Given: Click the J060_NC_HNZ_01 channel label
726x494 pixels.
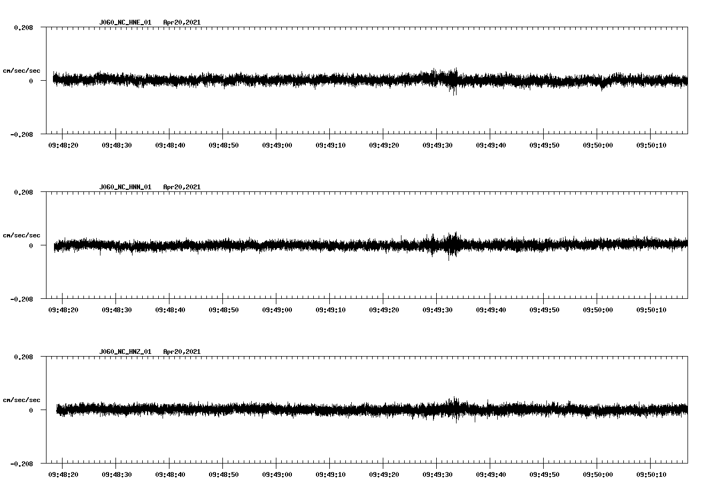Looking at the screenshot, I should pyautogui.click(x=125, y=351).
